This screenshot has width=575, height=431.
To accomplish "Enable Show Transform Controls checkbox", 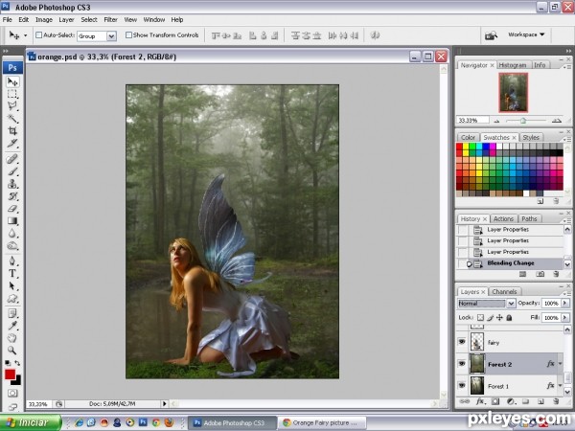I will (x=128, y=35).
